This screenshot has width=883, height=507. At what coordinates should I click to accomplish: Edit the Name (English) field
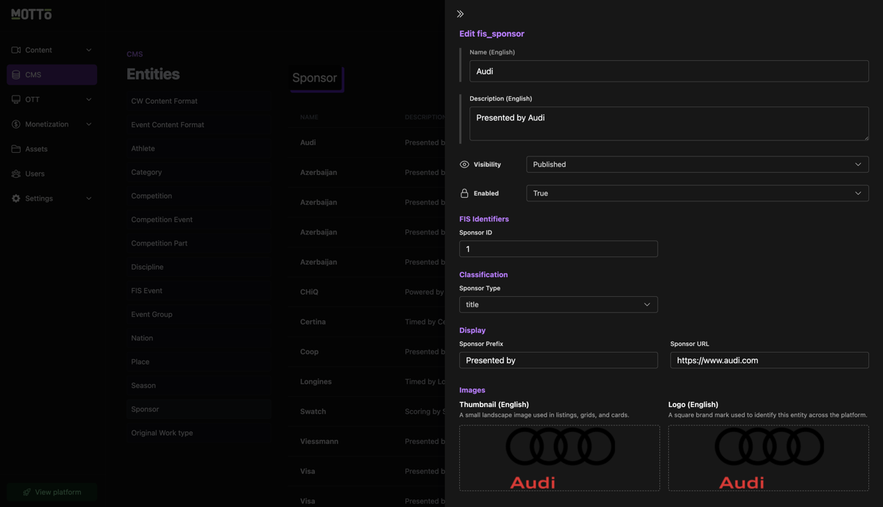(669, 71)
